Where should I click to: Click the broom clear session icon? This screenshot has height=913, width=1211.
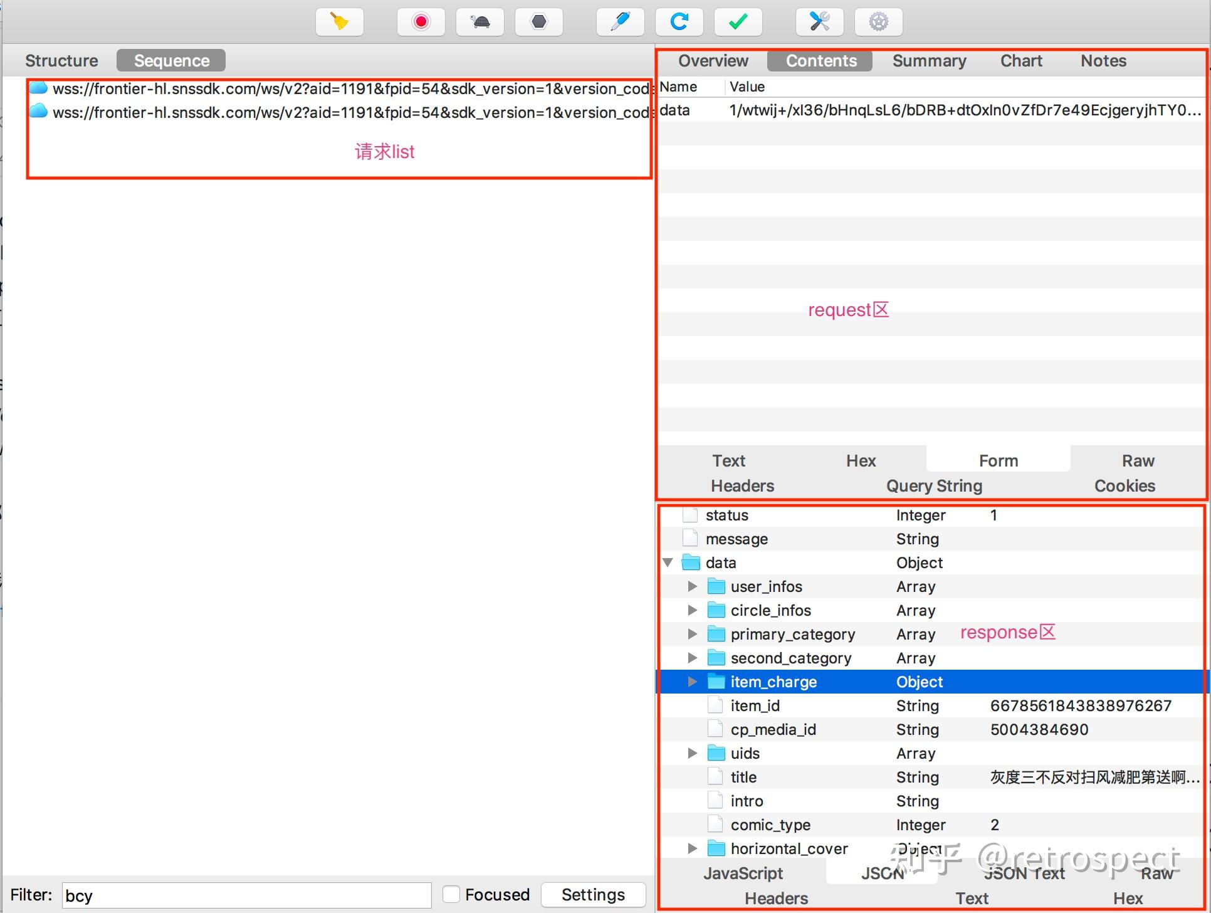click(340, 22)
